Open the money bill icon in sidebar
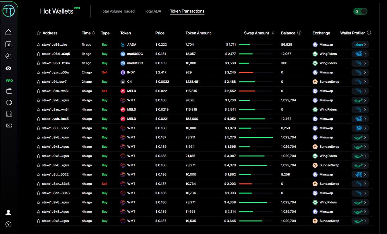Screen dimensions: 387x234 9,125
